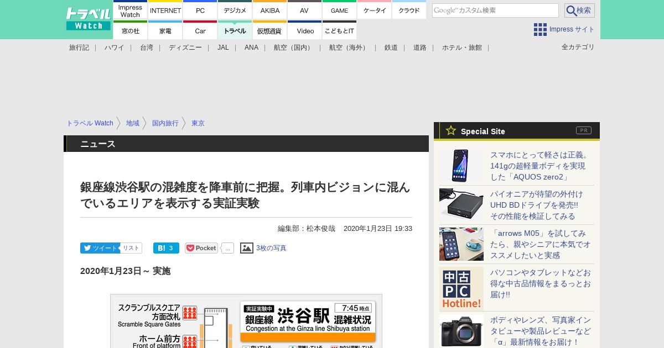Open the 窓の杜 tab
The image size is (664, 348).
pos(131,31)
